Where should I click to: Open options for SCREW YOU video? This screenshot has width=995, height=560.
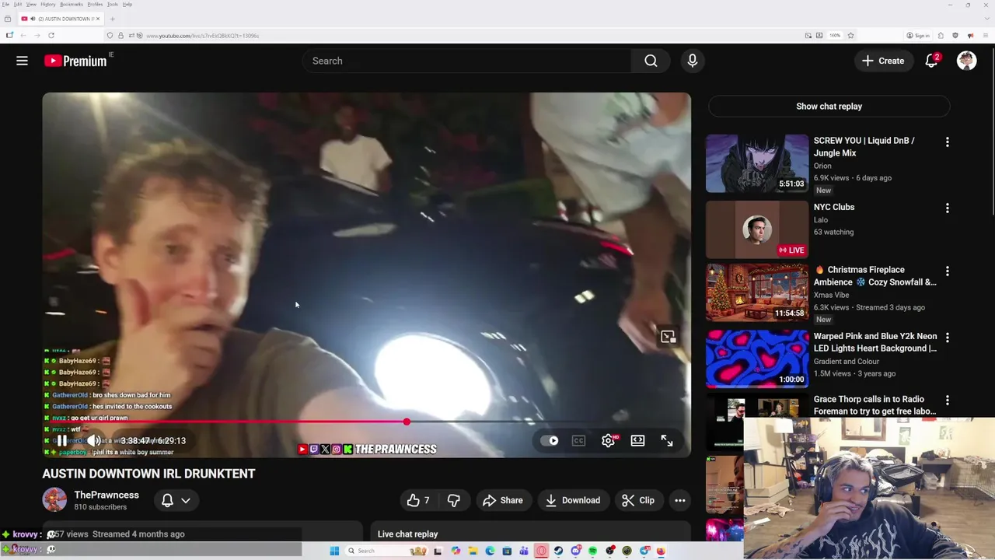coord(947,142)
